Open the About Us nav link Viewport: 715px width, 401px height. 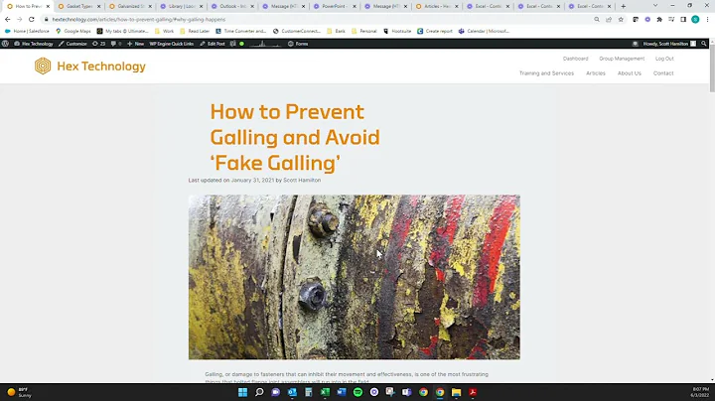click(x=630, y=73)
